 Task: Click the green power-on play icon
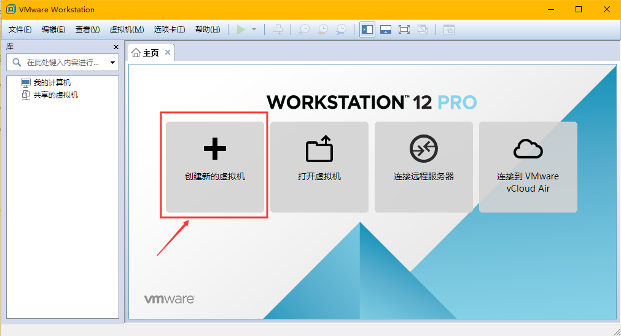tap(241, 29)
